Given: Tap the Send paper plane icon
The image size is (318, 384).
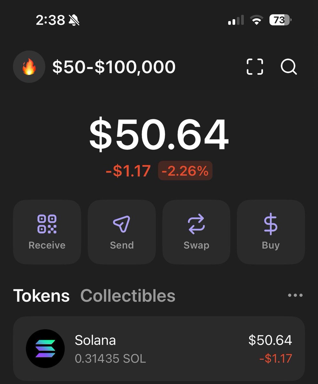Looking at the screenshot, I should coord(122,224).
